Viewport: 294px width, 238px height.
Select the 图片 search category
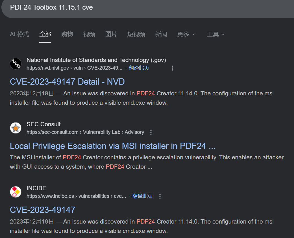111,34
